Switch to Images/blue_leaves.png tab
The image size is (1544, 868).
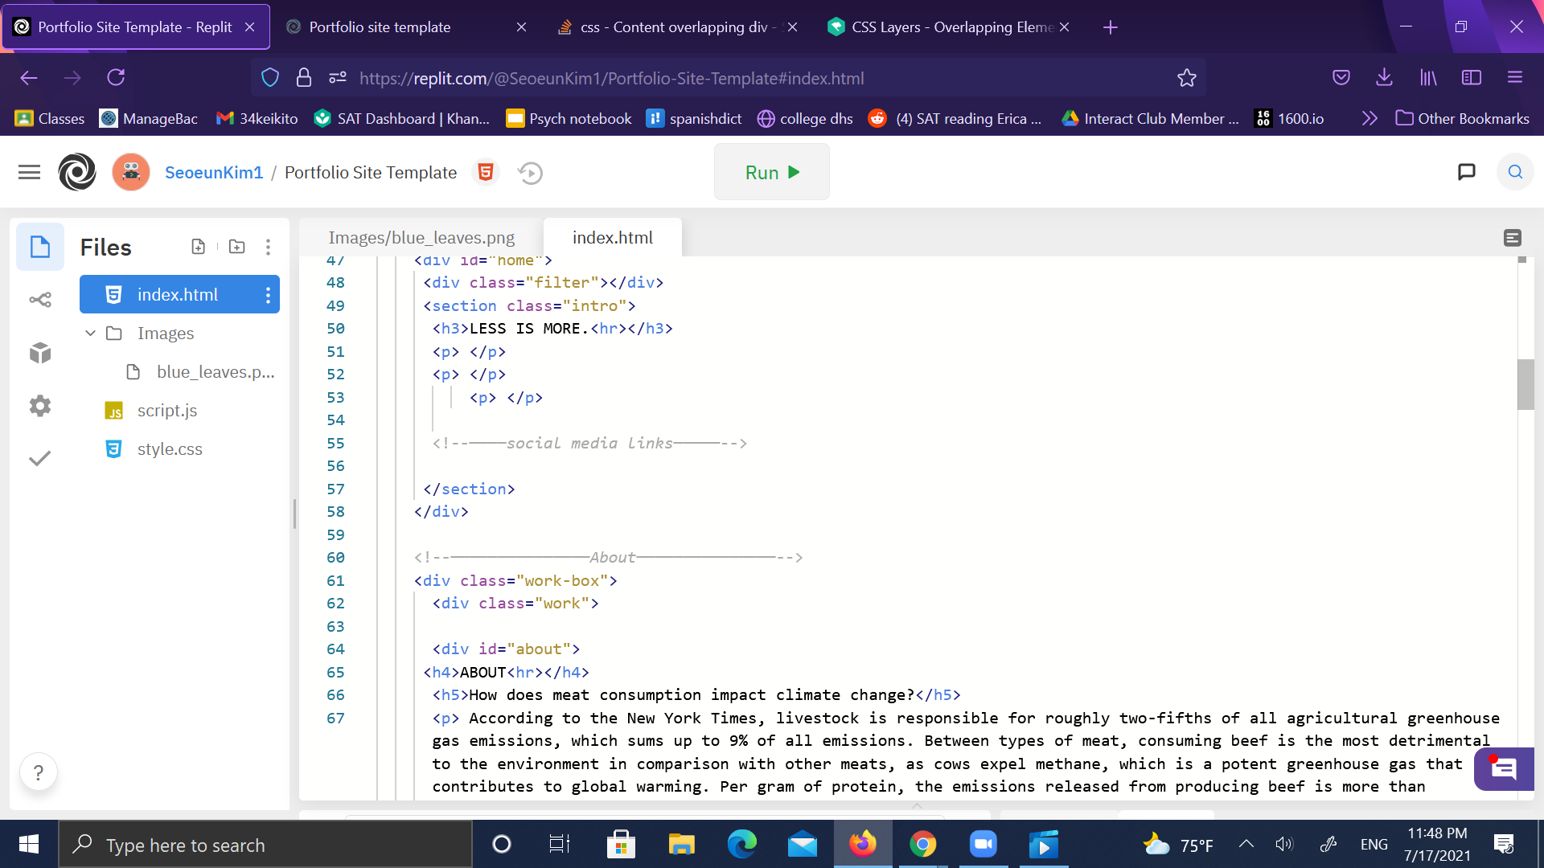[x=421, y=238]
